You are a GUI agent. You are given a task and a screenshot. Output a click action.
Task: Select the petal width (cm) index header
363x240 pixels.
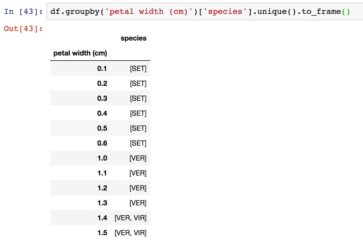click(x=80, y=53)
